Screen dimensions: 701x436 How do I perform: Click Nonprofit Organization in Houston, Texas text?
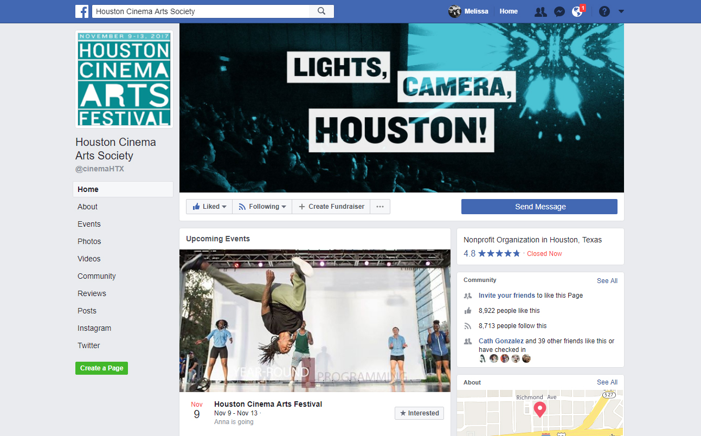tap(532, 240)
